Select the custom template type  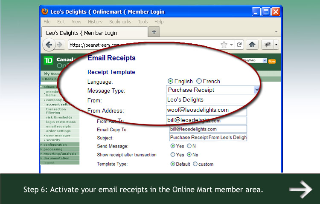pos(195,164)
